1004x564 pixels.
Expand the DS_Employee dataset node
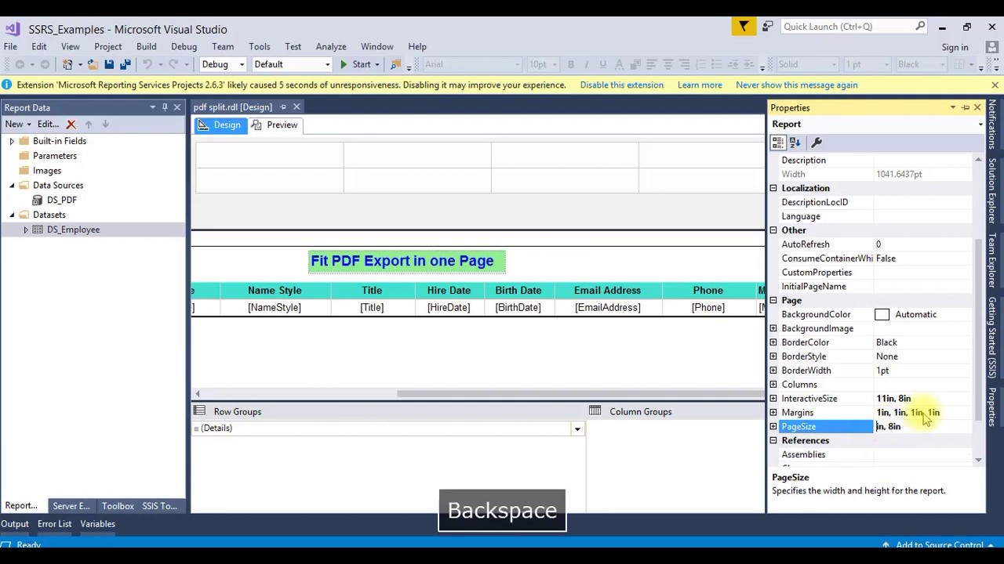point(25,230)
